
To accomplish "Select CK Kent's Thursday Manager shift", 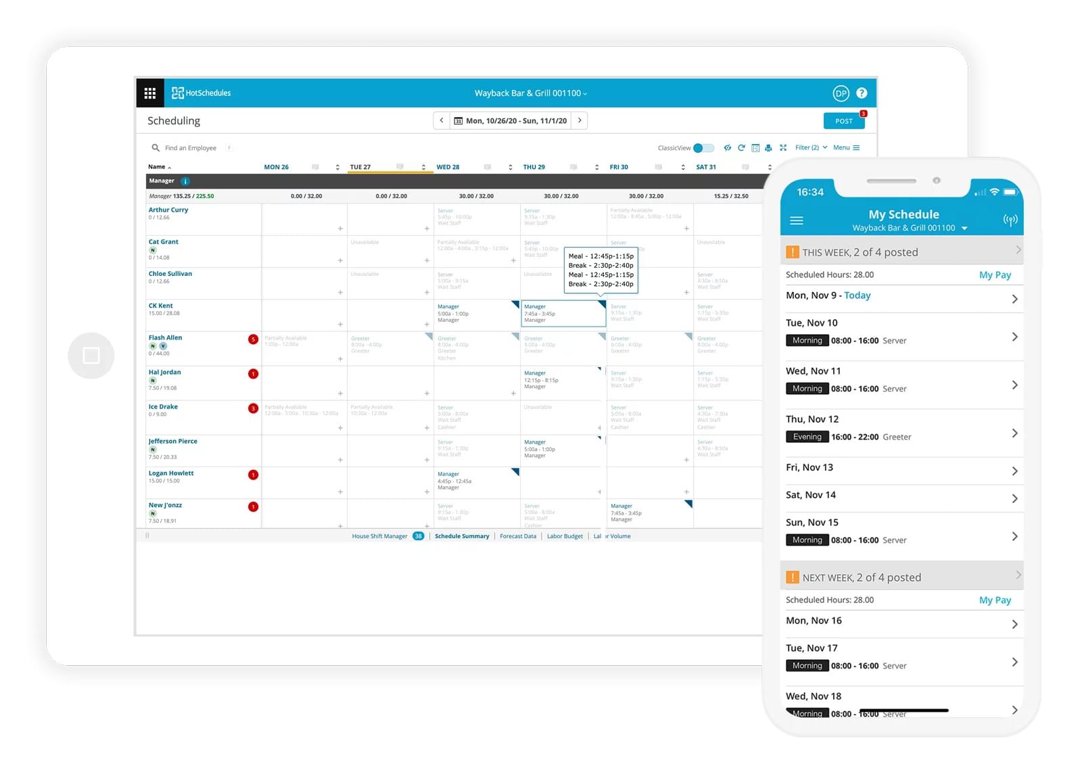I will click(x=563, y=314).
